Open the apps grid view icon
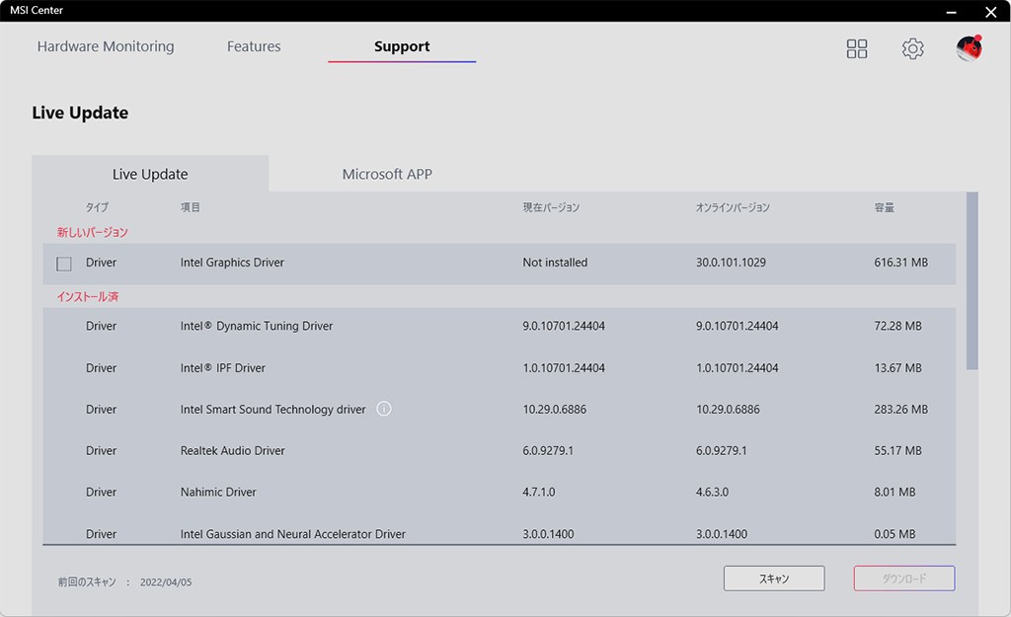The image size is (1011, 617). pos(857,48)
